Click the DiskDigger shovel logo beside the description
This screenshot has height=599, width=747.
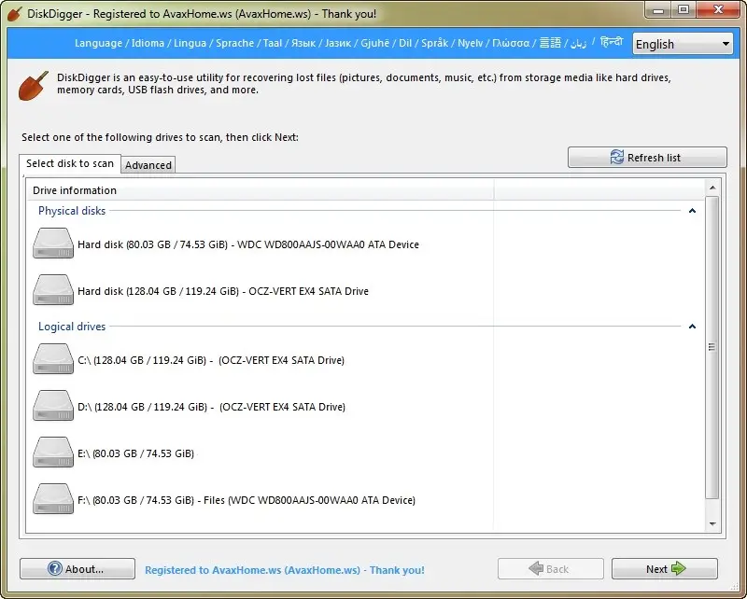pyautogui.click(x=34, y=86)
